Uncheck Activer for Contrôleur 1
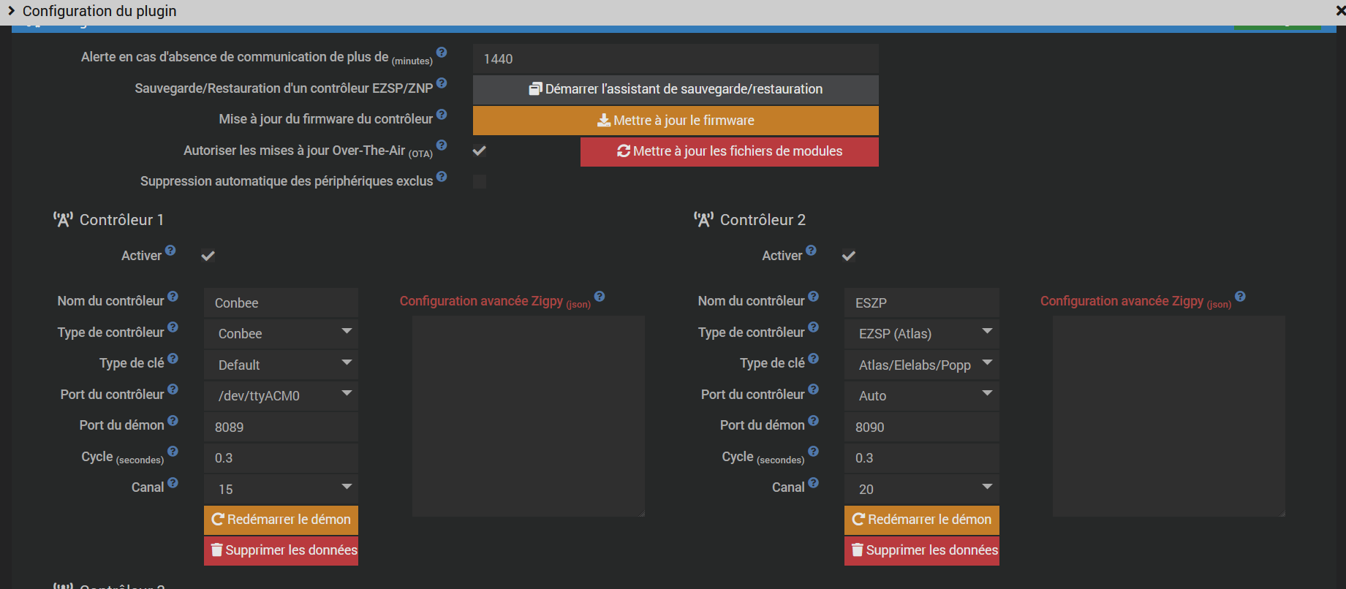This screenshot has height=589, width=1346. 208,256
